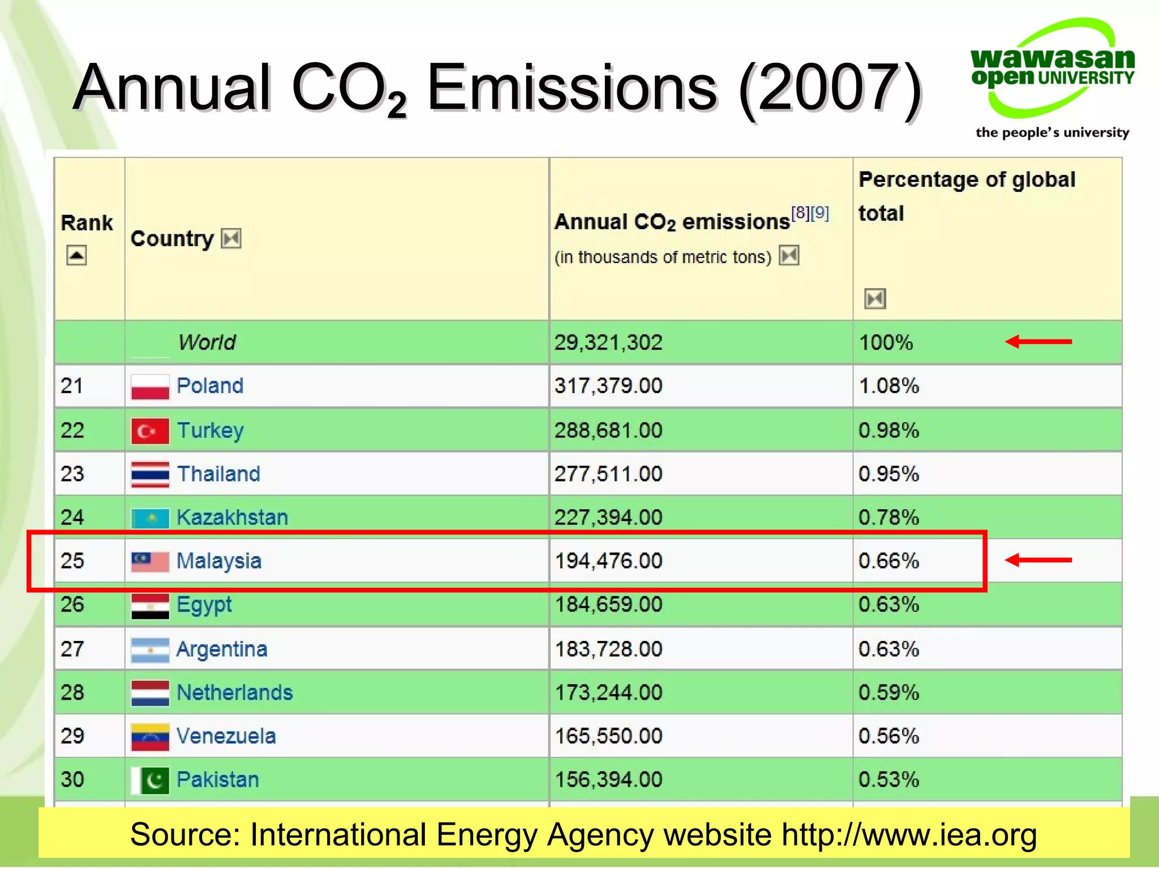Open the Pakistan country link
The width and height of the screenshot is (1159, 869).
218,780
